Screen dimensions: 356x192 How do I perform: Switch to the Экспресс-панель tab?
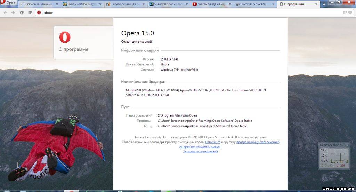coord(255,4)
